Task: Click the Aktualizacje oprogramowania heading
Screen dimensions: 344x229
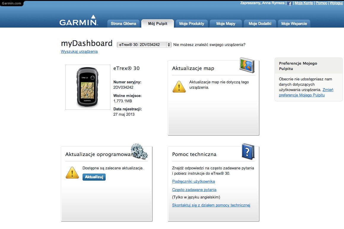Action: tap(102, 154)
